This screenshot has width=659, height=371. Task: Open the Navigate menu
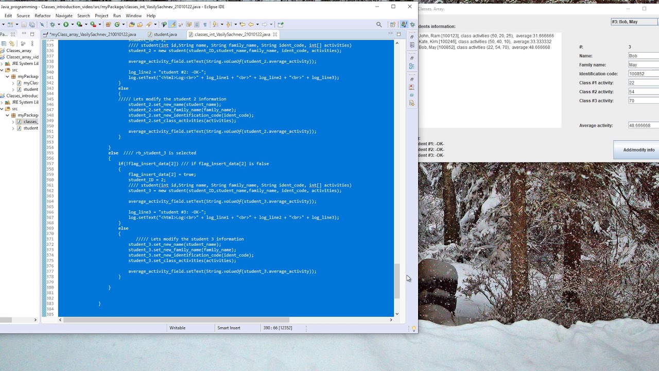[x=64, y=15]
